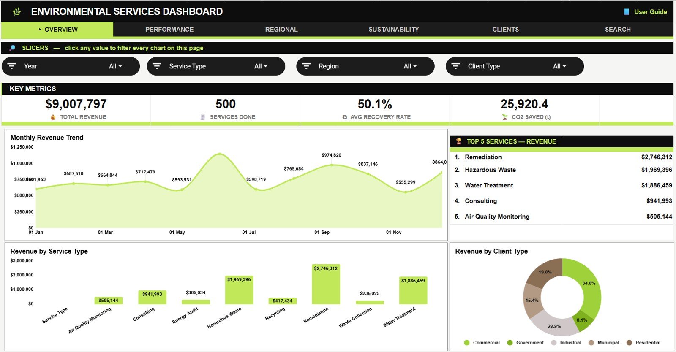Screen dimensions: 676x352
Task: Click the 19.0% donut segment
Action: [545, 272]
